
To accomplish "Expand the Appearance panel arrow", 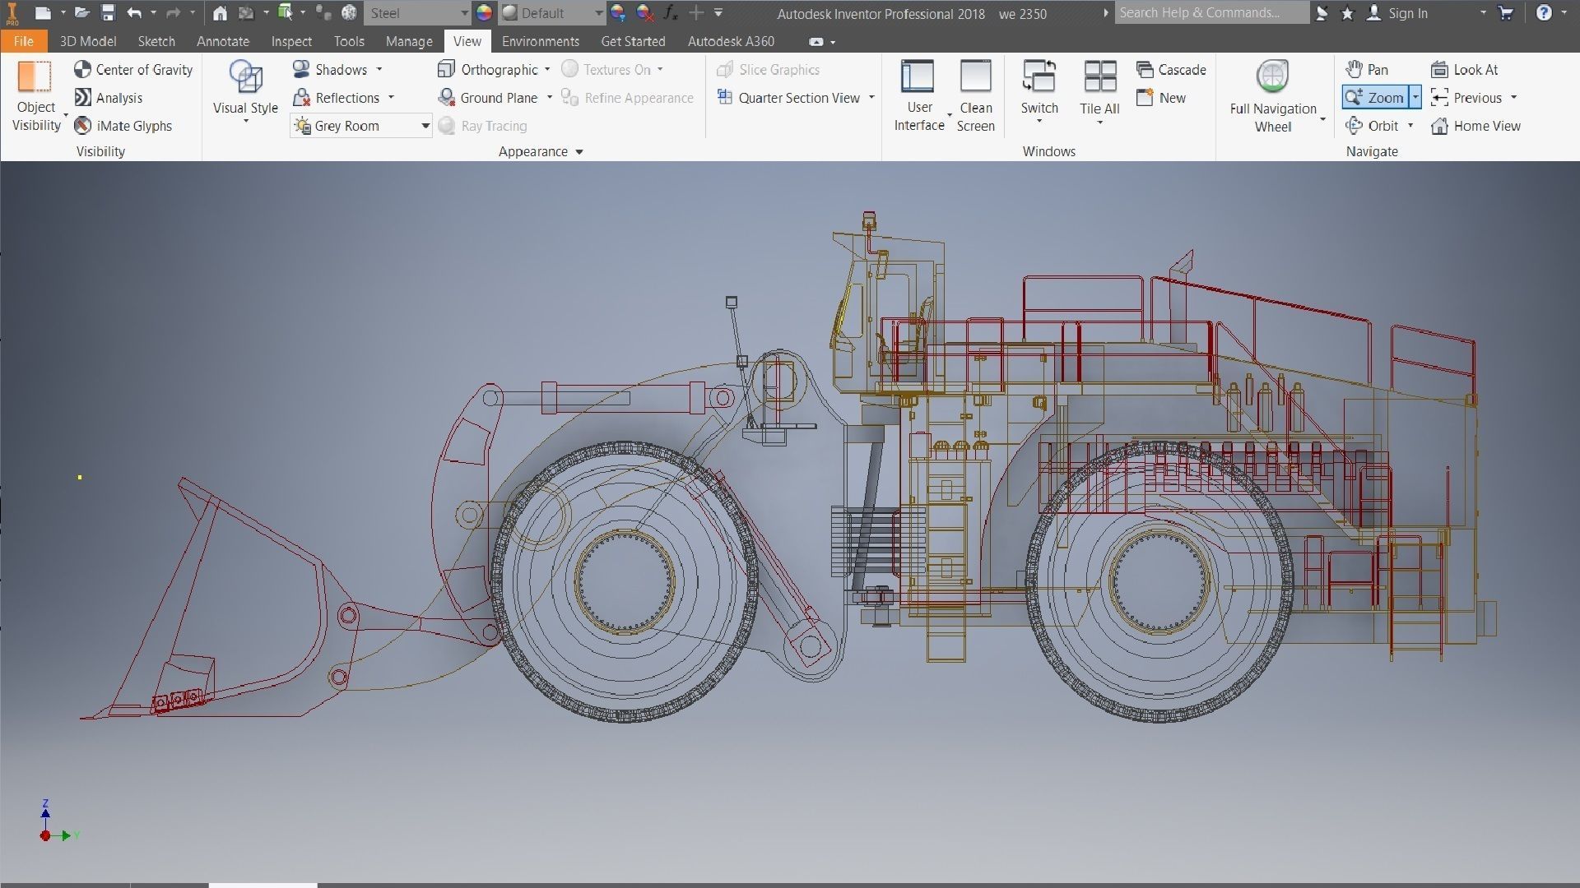I will coord(579,152).
